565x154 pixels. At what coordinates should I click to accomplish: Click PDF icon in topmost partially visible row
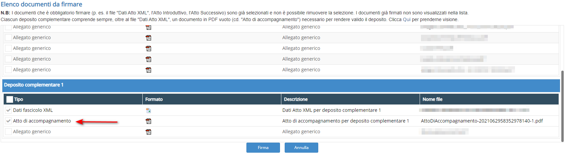pos(148,27)
